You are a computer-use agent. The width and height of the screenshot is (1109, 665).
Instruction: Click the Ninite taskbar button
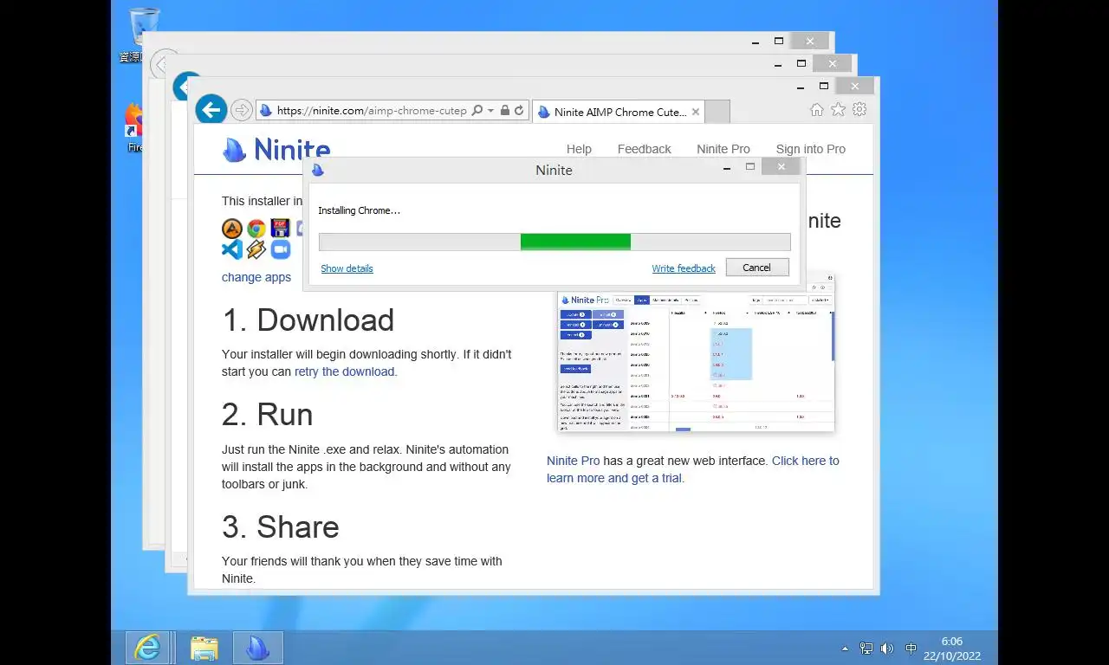coord(257,648)
